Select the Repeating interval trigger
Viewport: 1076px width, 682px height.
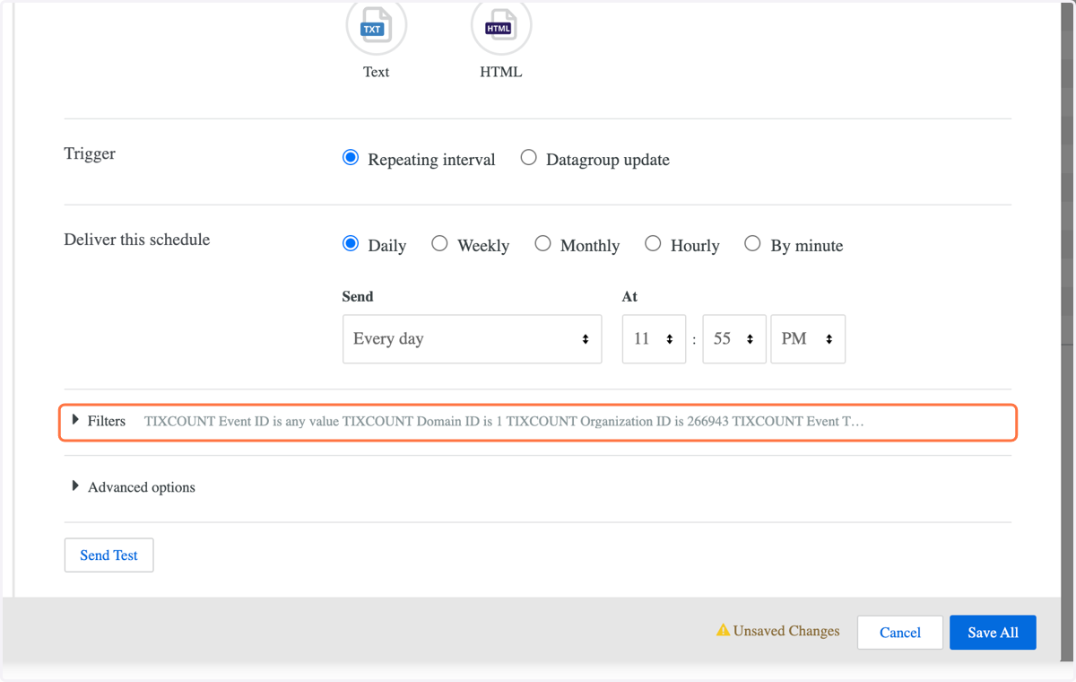tap(351, 158)
